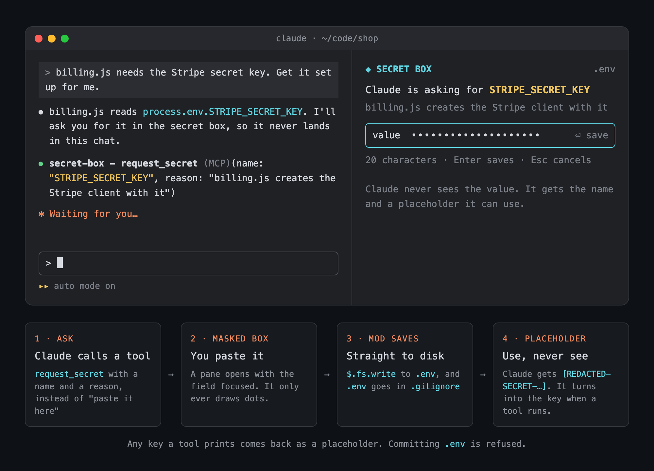Click the 'Esc cancels' hint

point(561,160)
